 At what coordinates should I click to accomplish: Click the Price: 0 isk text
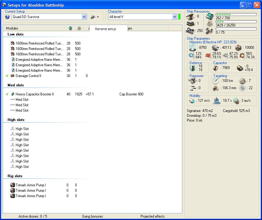(195, 120)
